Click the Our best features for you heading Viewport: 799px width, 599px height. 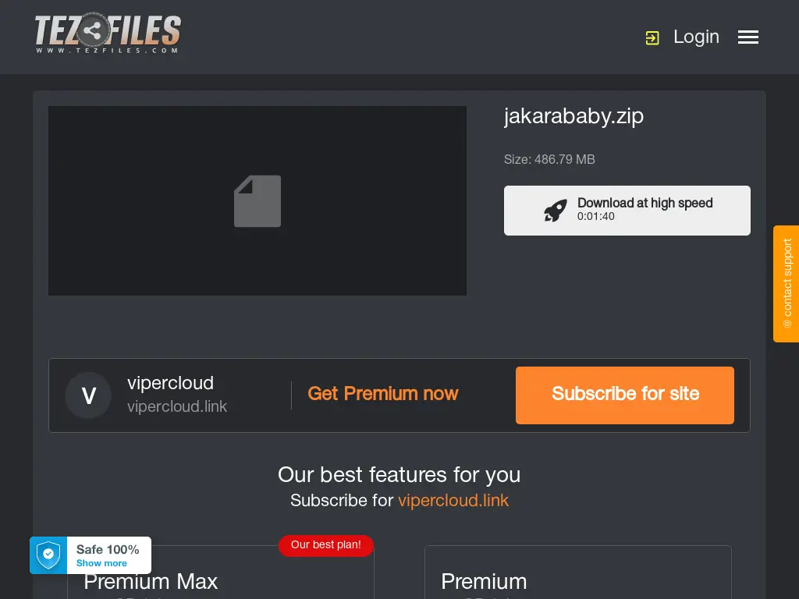coord(399,475)
